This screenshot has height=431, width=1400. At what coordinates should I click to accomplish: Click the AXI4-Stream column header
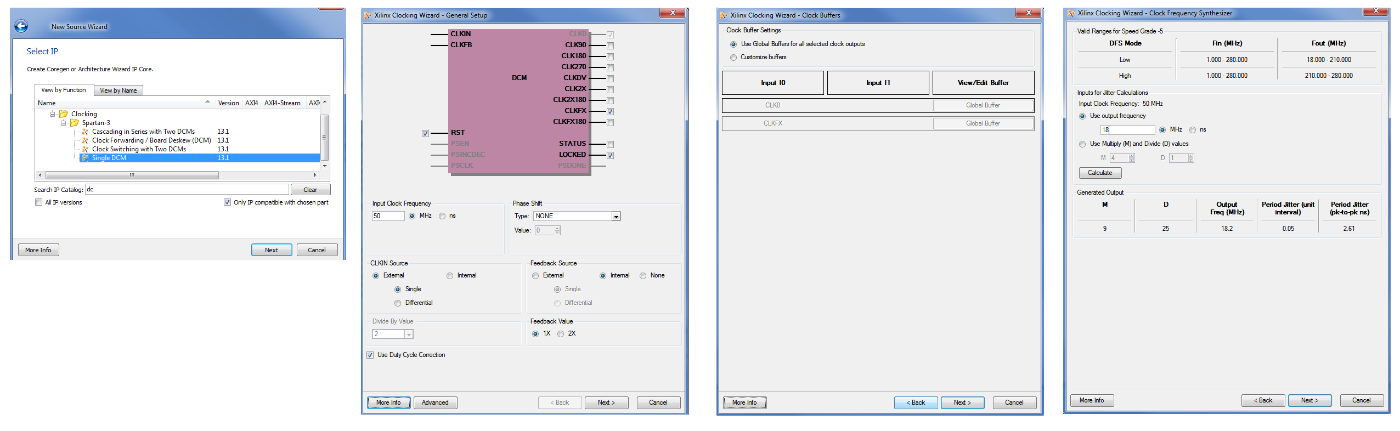click(283, 103)
